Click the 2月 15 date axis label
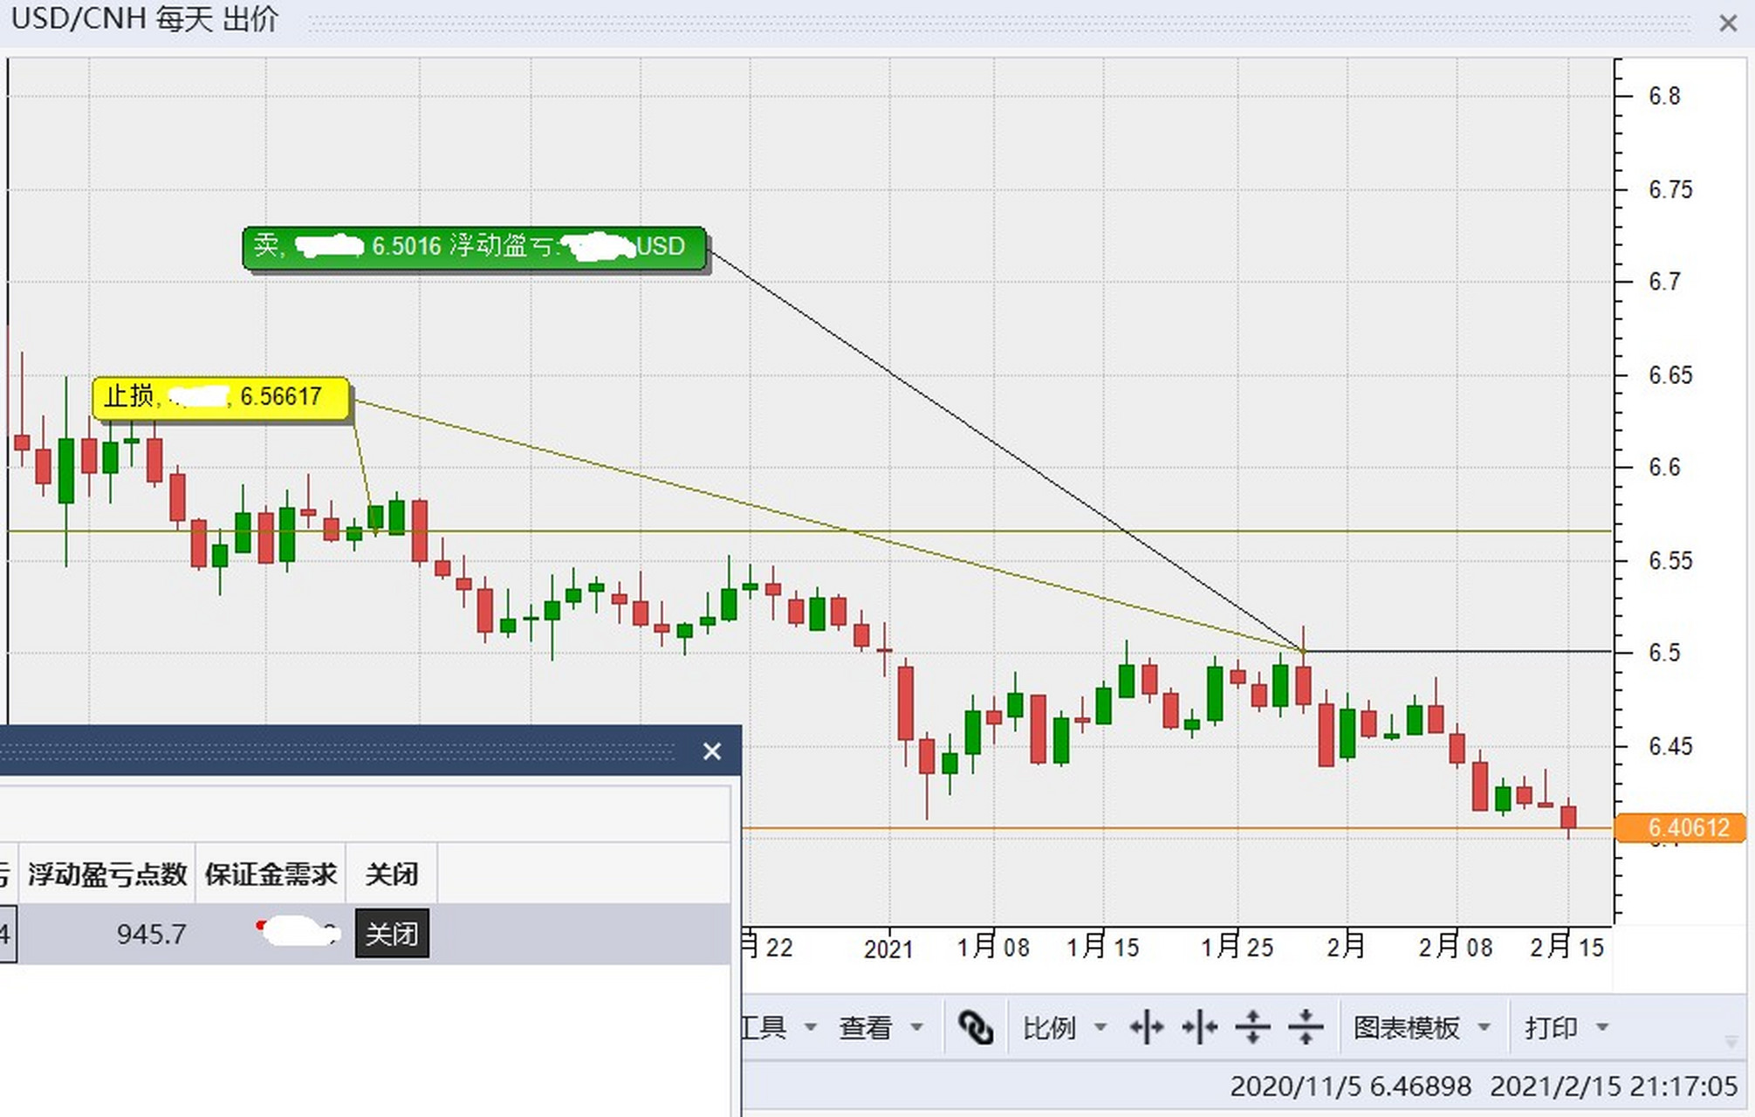 point(1566,947)
